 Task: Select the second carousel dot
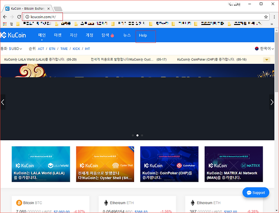click(x=137, y=135)
